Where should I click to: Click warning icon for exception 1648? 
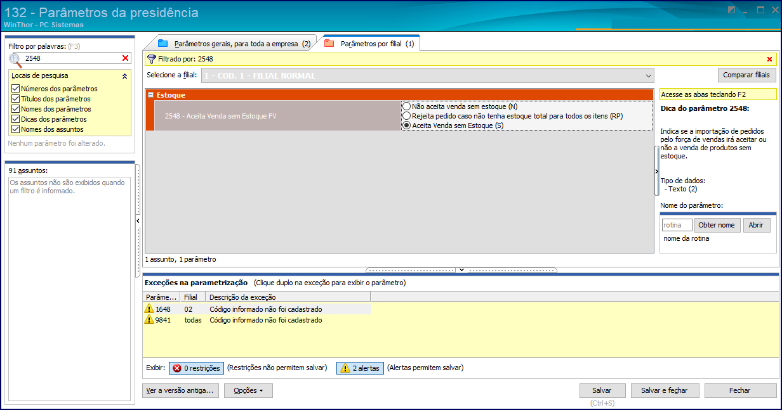point(149,309)
